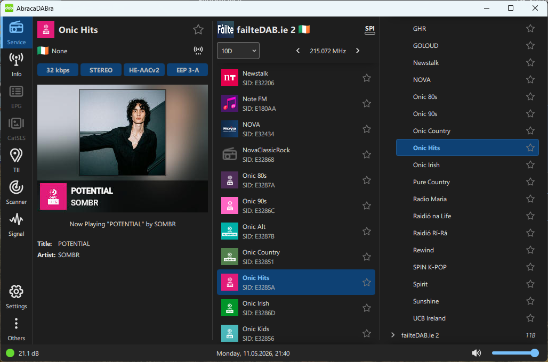The width and height of the screenshot is (548, 362).
Task: Click the Fáilte ensemble logo
Action: point(225,29)
